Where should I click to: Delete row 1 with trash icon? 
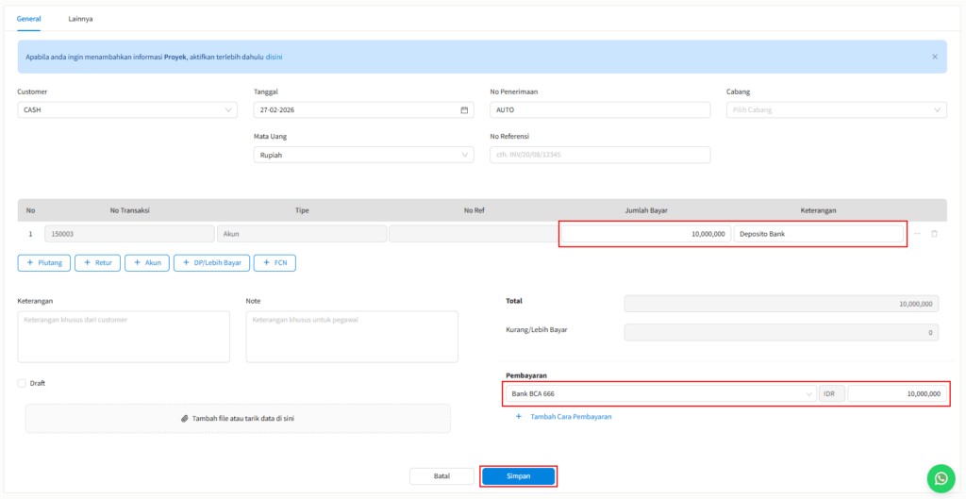(934, 234)
